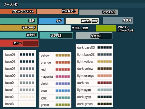145x109 pixels.
Task: Pick the red color squares
Action: (63, 69)
